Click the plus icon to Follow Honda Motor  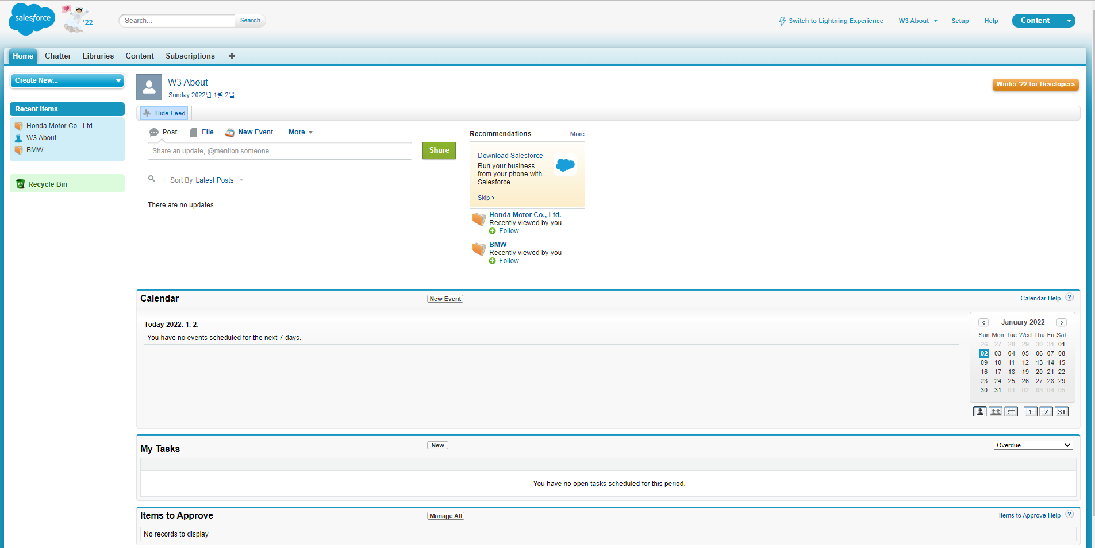click(492, 231)
